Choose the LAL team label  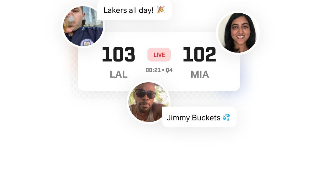[x=118, y=75]
